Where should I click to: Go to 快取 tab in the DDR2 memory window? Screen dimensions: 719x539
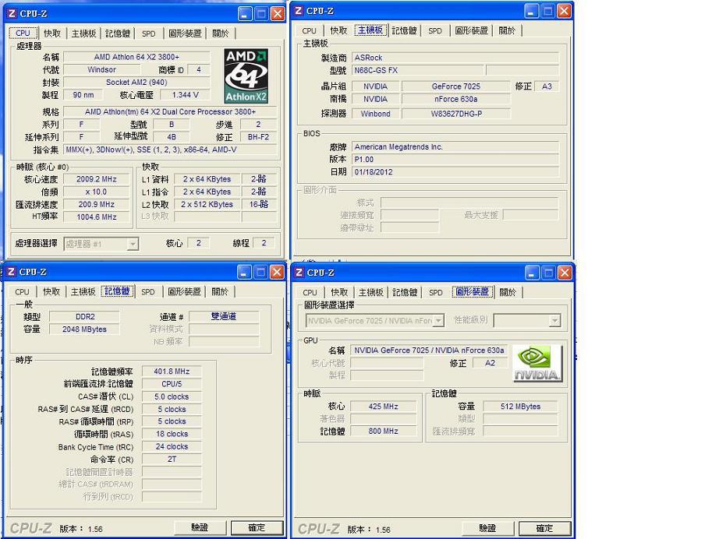click(x=51, y=292)
